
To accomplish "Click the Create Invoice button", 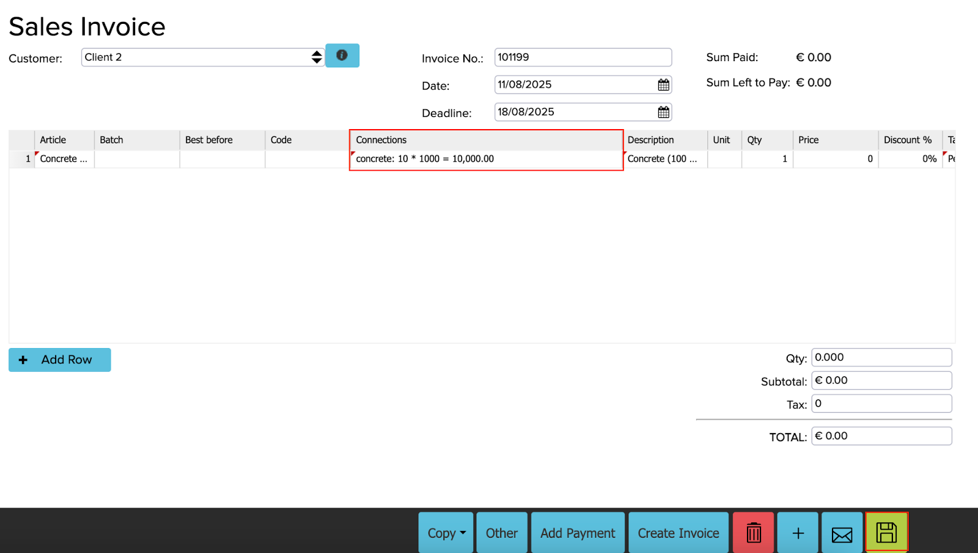I will coord(678,533).
